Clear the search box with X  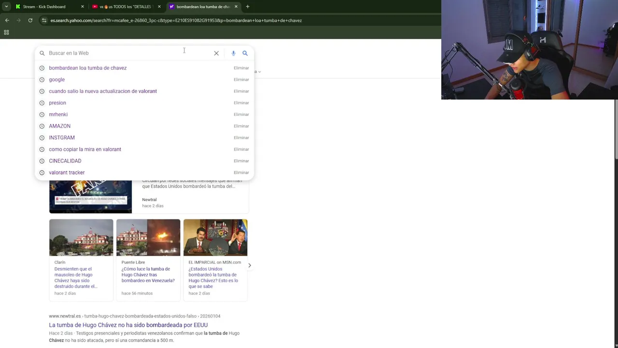click(x=216, y=53)
